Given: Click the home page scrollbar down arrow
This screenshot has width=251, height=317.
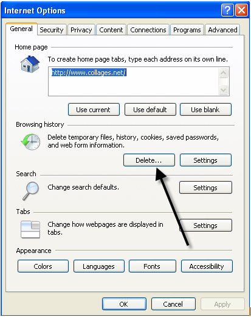Looking at the screenshot, I should (x=224, y=90).
